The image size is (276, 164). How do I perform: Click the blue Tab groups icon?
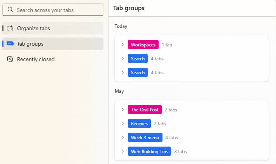10,44
